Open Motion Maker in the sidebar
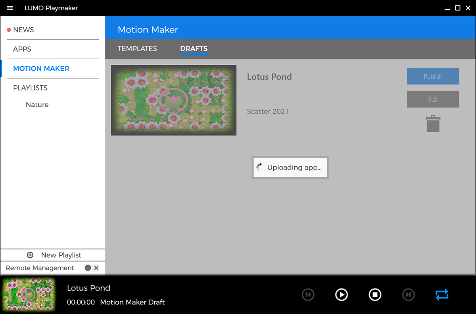 41,69
